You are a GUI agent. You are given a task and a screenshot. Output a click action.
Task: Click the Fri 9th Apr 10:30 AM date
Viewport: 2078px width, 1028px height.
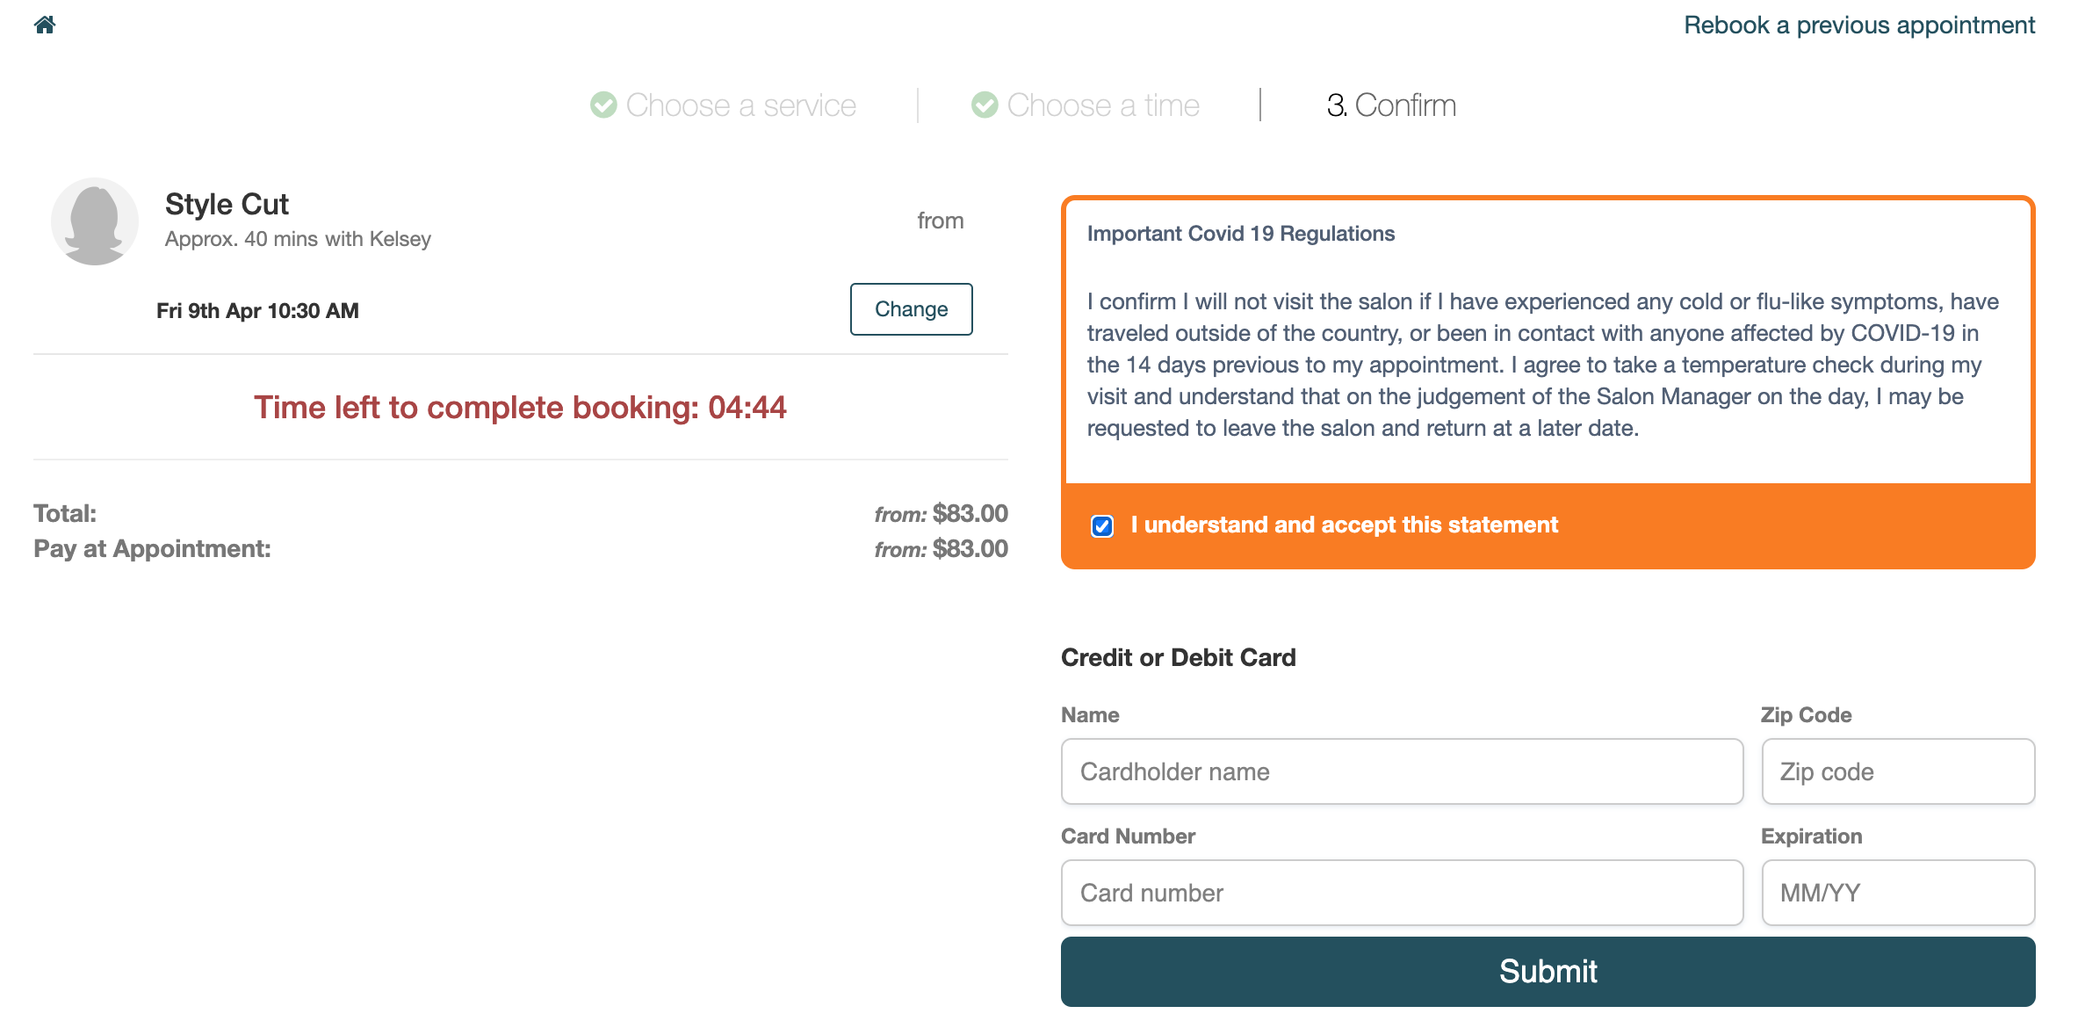coord(257,311)
